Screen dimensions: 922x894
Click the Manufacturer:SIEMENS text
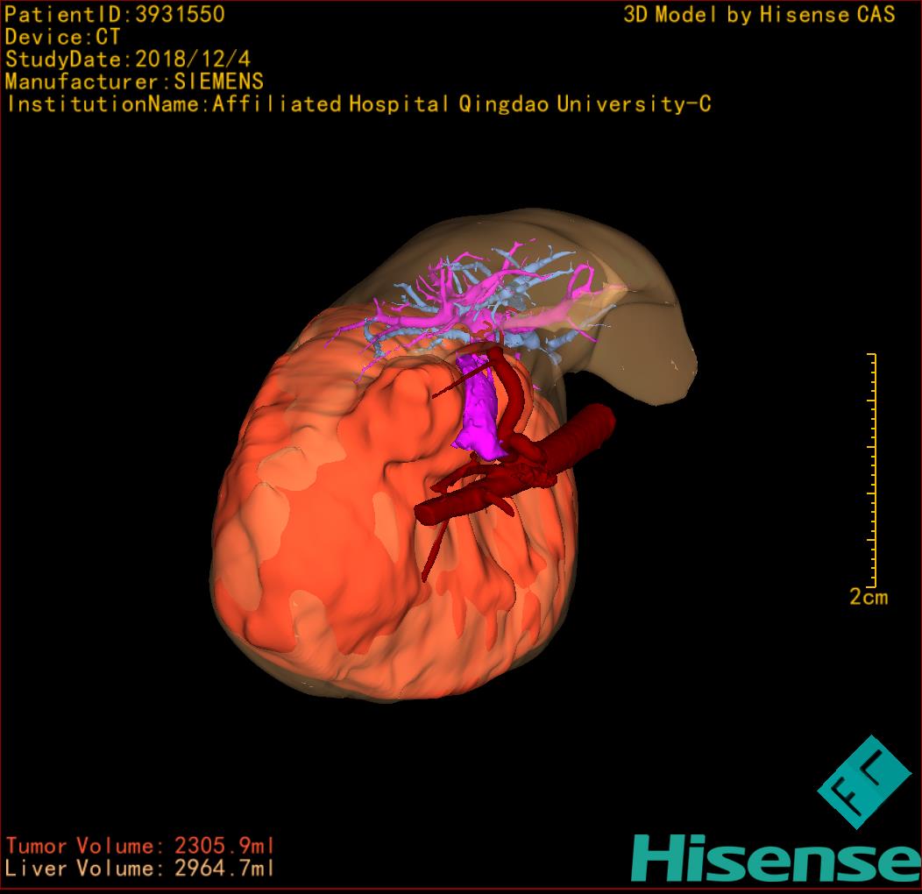click(134, 82)
